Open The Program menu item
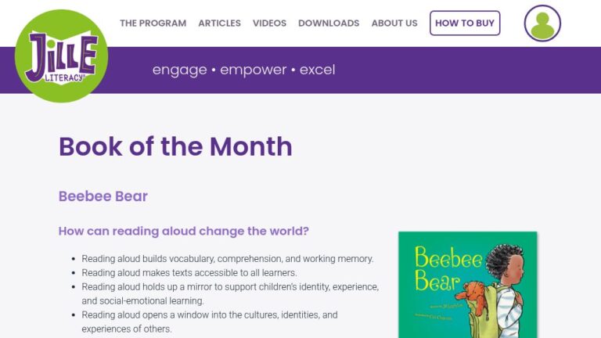Screen dimensions: 601x338 153,23
